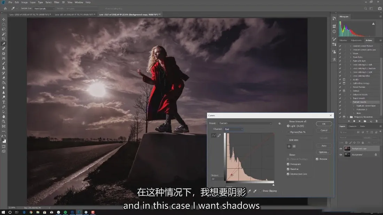The image size is (383, 215).
Task: Select the Eyedropper tool in toolbar
Action: point(4,44)
